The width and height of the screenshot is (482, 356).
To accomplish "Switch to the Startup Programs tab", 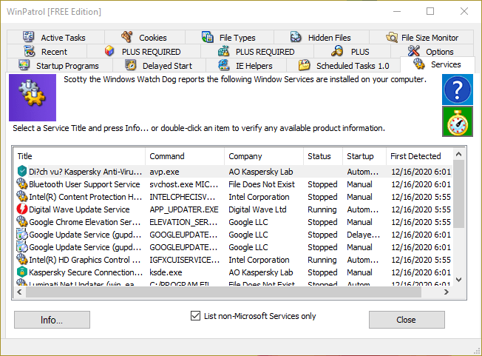I will point(60,66).
